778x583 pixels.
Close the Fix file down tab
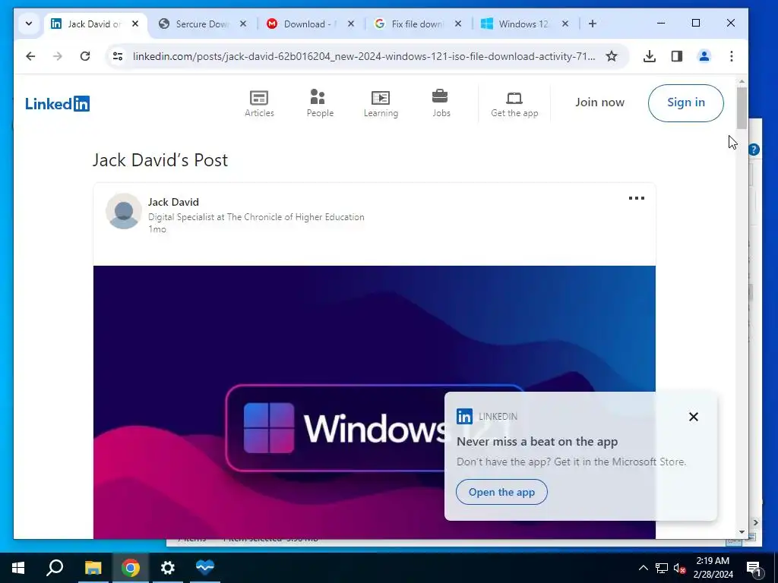coord(458,24)
